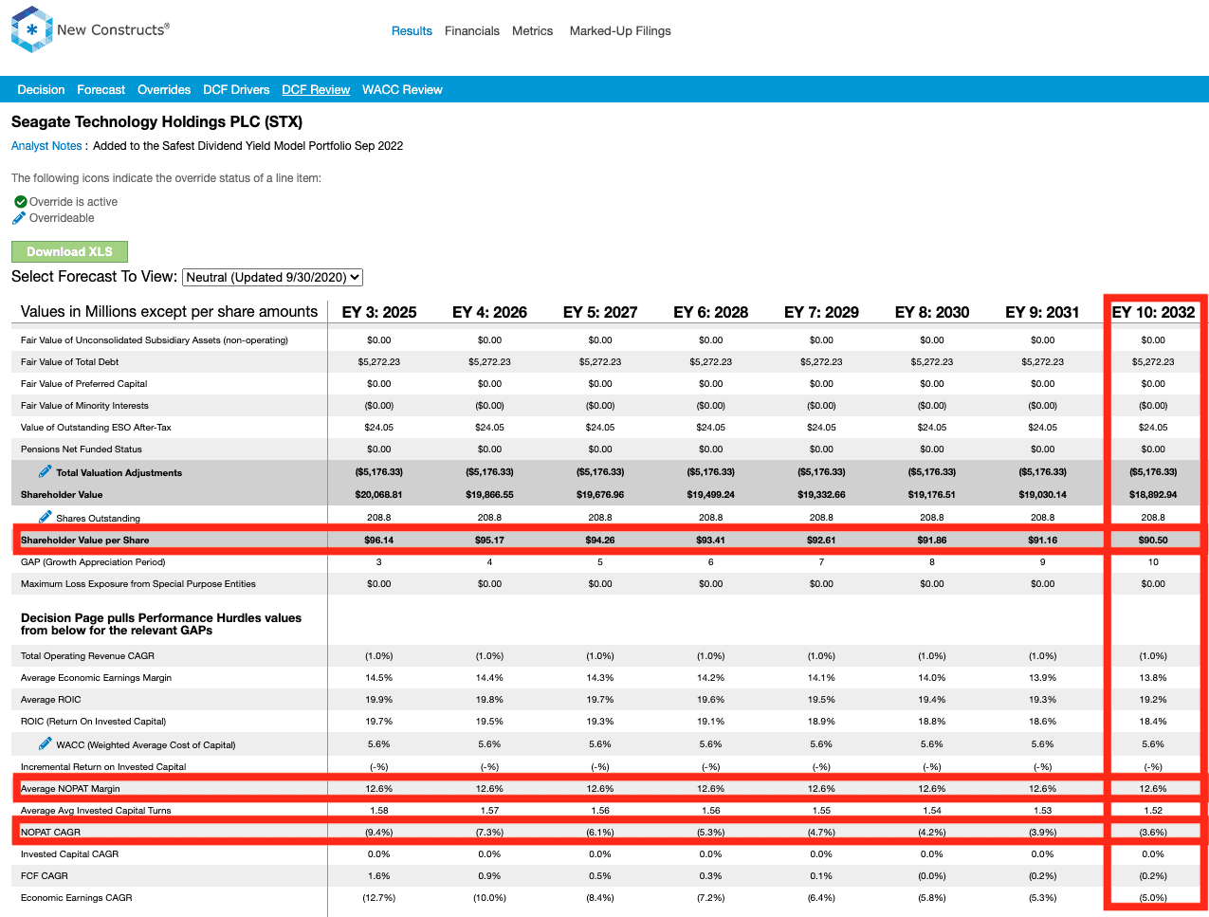The width and height of the screenshot is (1209, 917).
Task: Click pencil icon beside Shares Outstanding
Action: [x=45, y=517]
